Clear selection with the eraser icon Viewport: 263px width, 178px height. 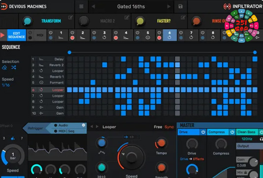4,67
